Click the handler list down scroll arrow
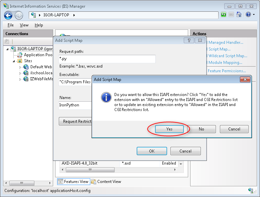 [181, 164]
